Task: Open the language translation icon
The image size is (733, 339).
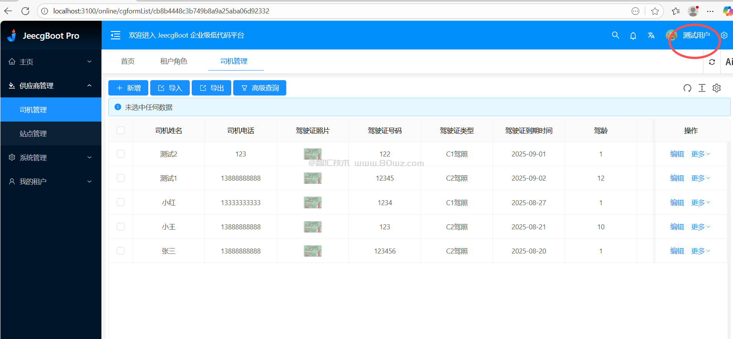Action: pos(651,35)
